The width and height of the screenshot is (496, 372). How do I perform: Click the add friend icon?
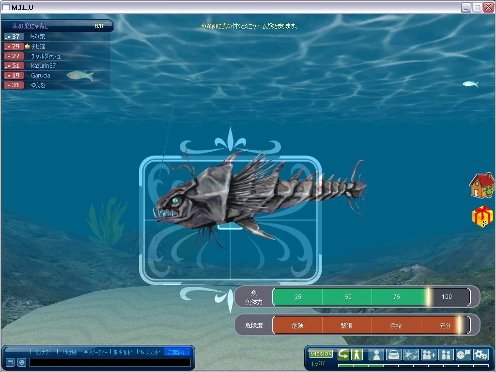coord(428,355)
